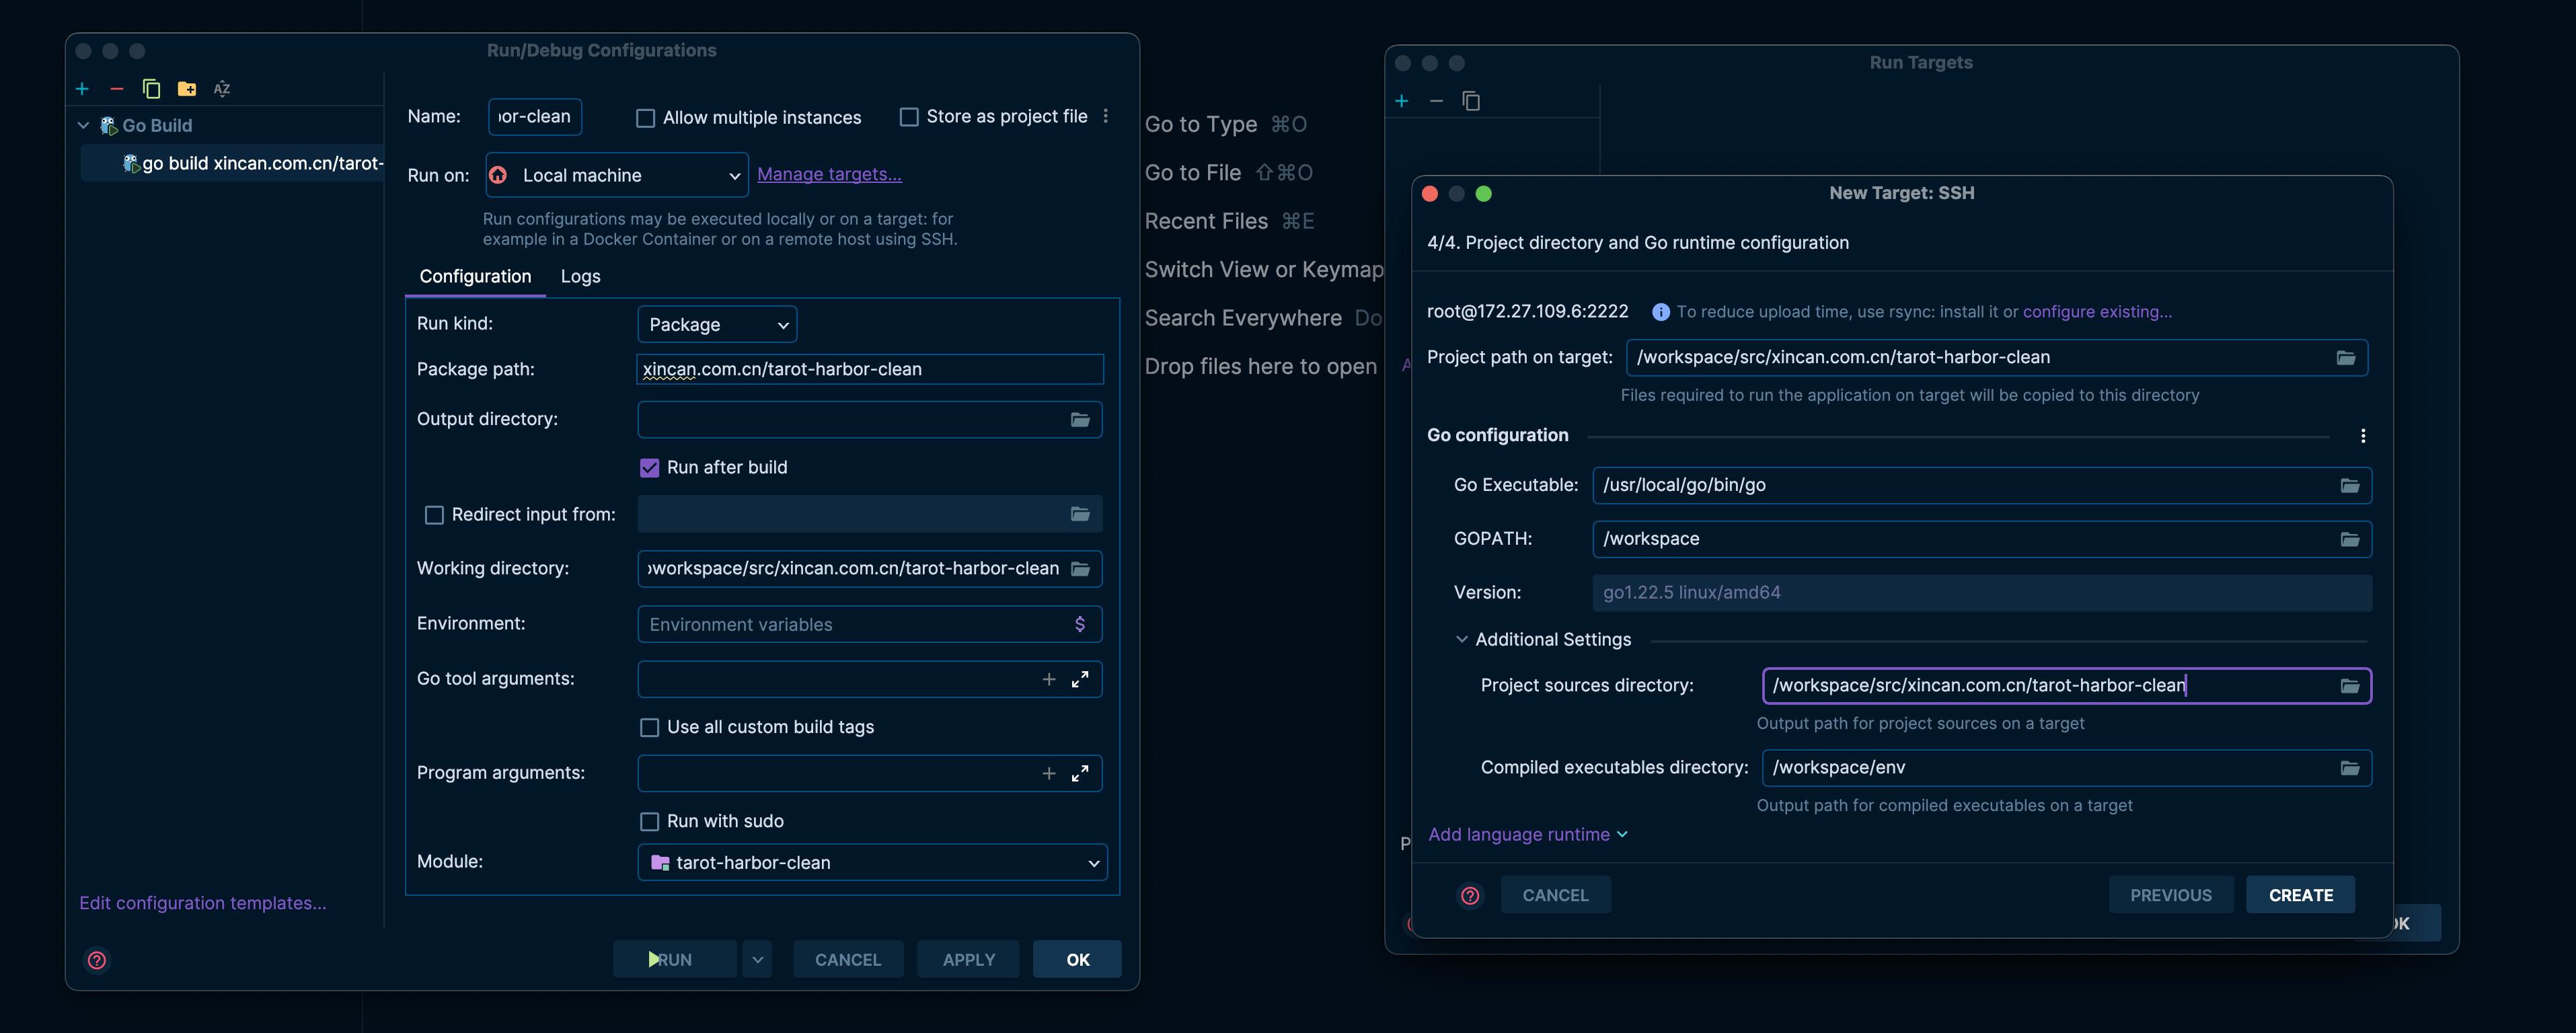This screenshot has width=2576, height=1033.
Task: Open Go configuration more options menu
Action: click(2362, 436)
